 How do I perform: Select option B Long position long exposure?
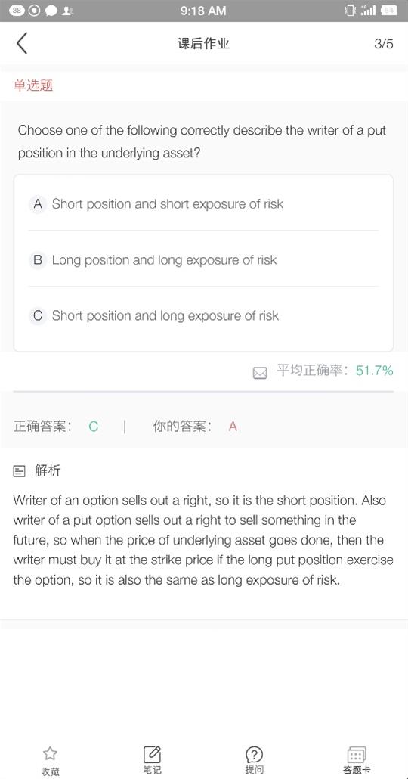point(203,260)
